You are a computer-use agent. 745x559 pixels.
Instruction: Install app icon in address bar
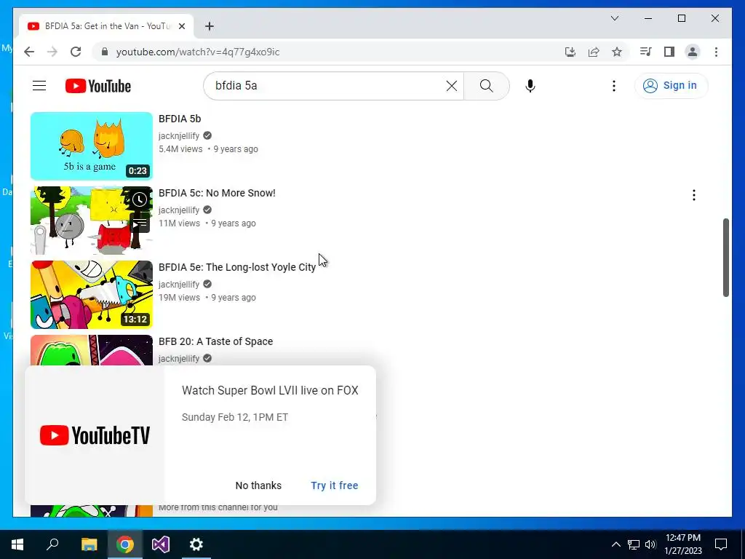click(570, 52)
